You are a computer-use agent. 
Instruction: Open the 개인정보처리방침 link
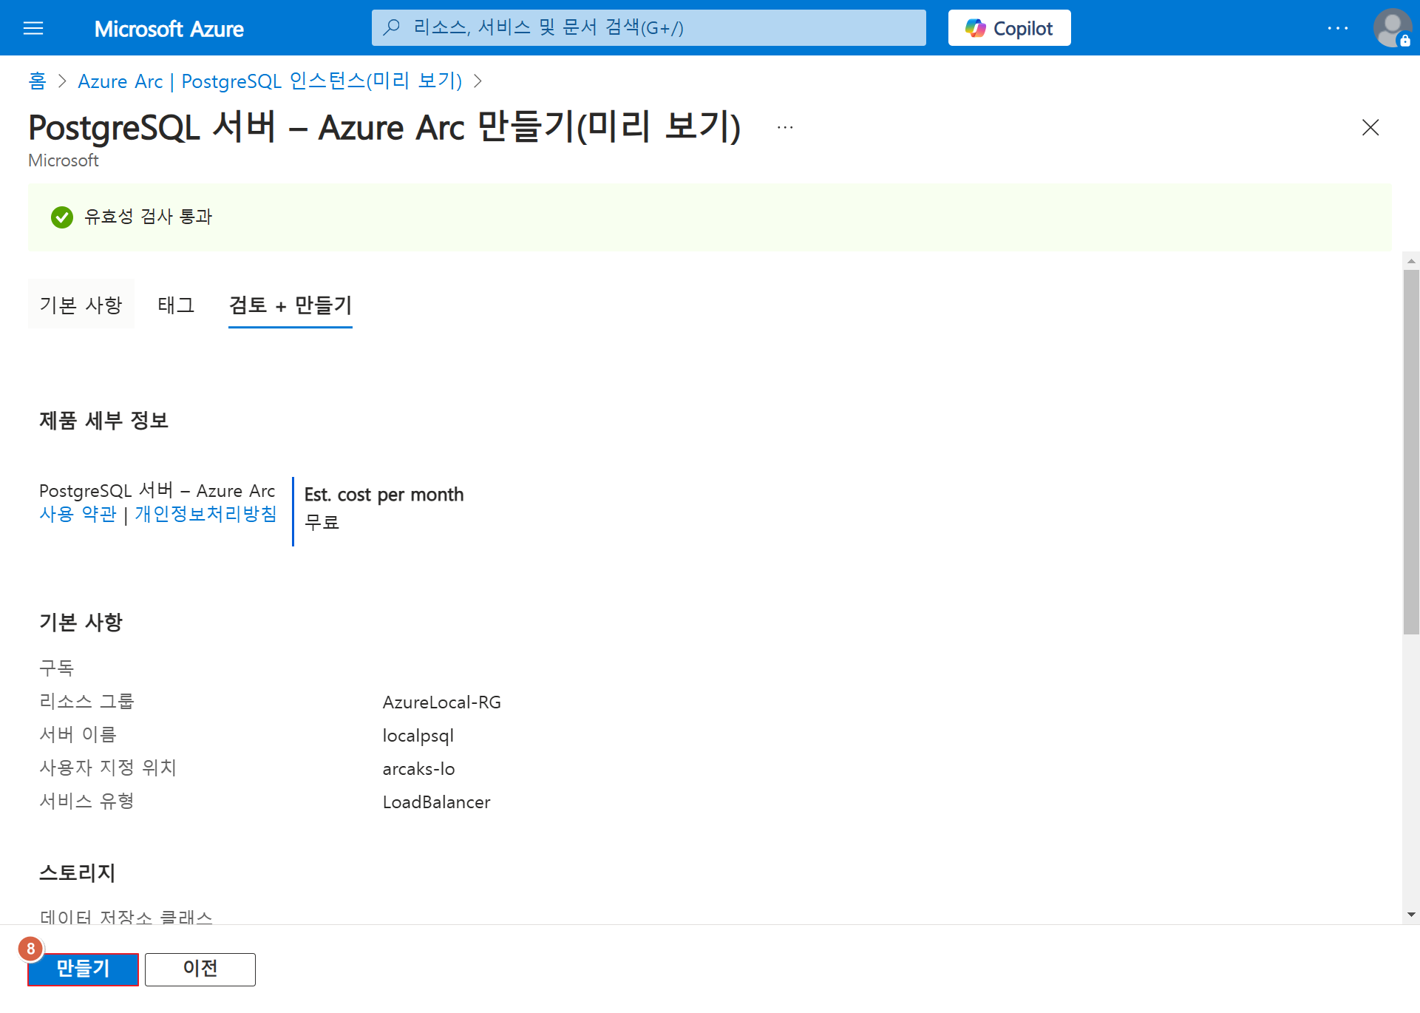[x=205, y=514]
